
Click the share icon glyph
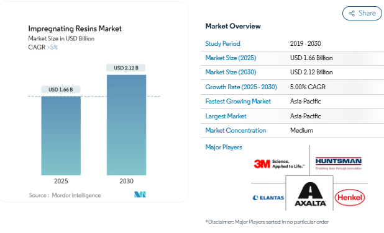click(x=352, y=14)
